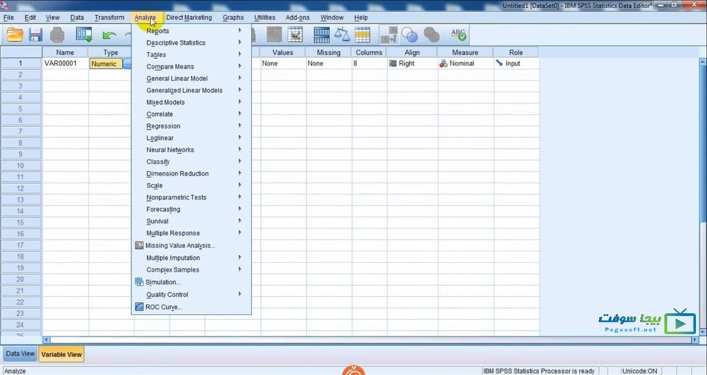Open the Select Cases toolbar icon
The width and height of the screenshot is (707, 375).
click(x=362, y=35)
